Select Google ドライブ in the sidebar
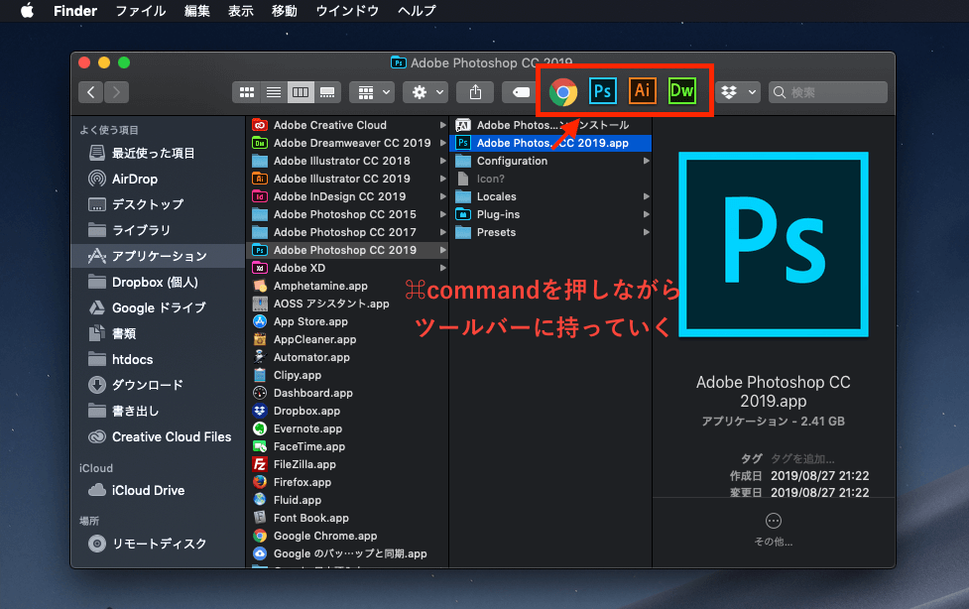 coord(159,307)
